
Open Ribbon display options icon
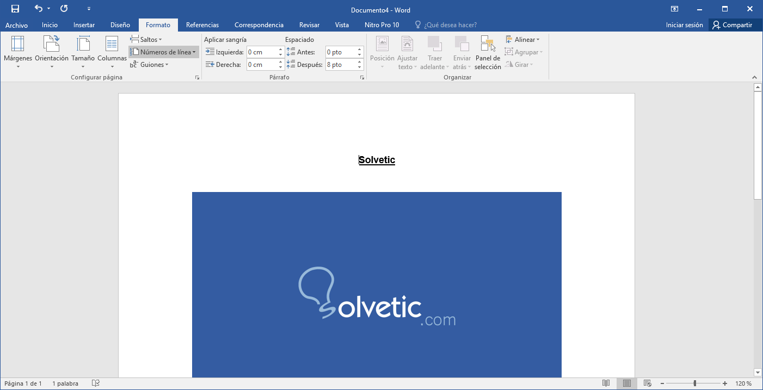[674, 9]
